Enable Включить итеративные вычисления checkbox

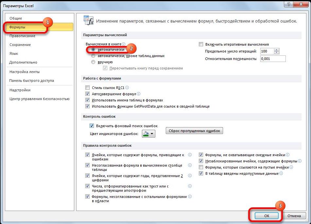pyautogui.click(x=201, y=44)
